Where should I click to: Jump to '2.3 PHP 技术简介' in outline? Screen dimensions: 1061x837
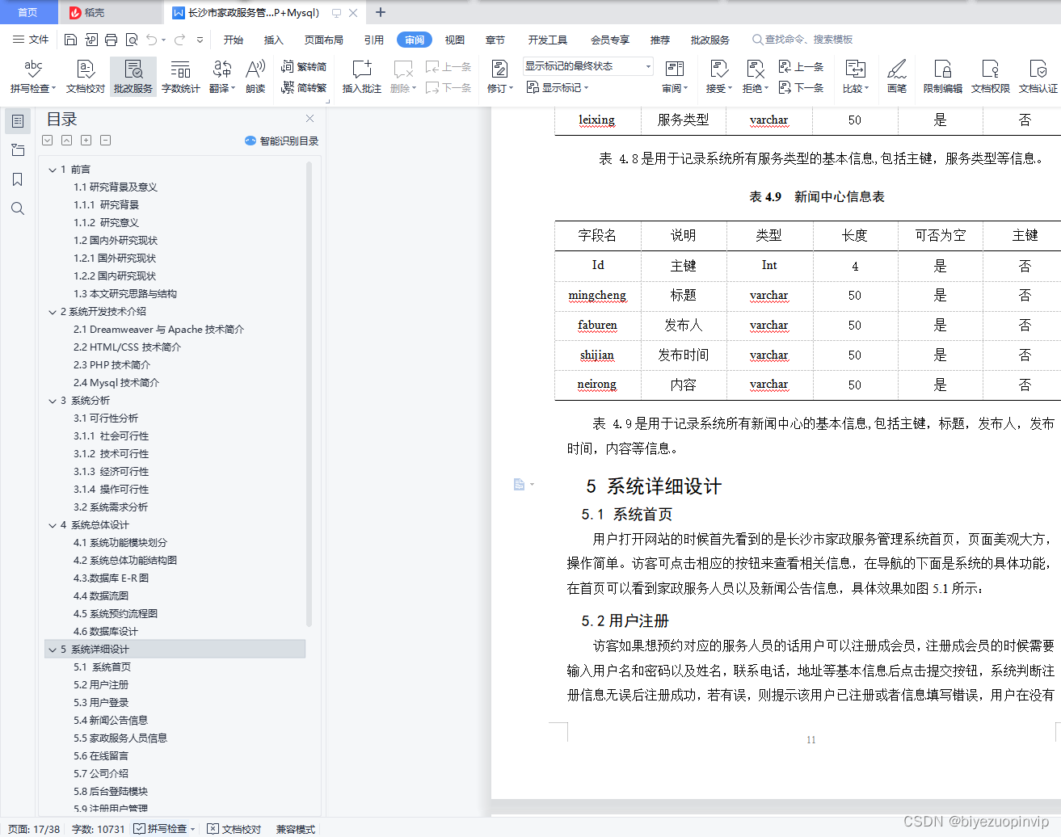point(112,365)
